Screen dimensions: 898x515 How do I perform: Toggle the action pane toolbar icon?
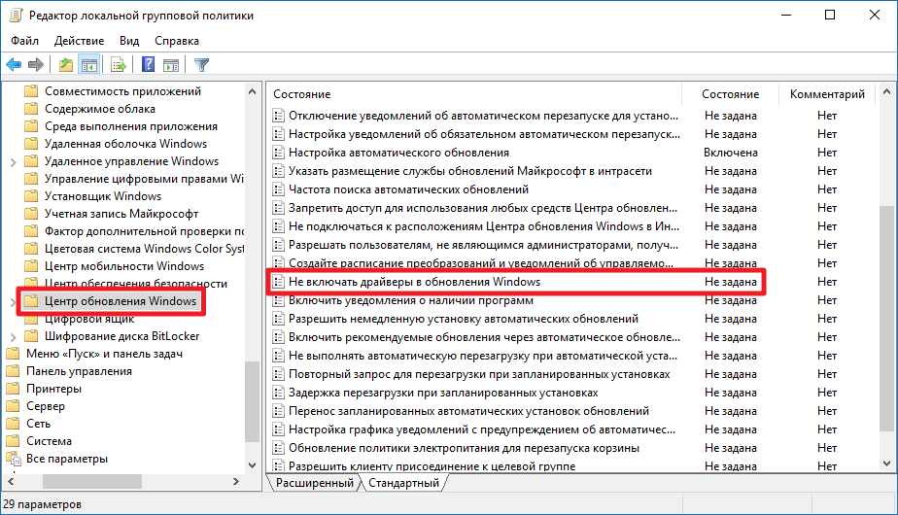(171, 65)
